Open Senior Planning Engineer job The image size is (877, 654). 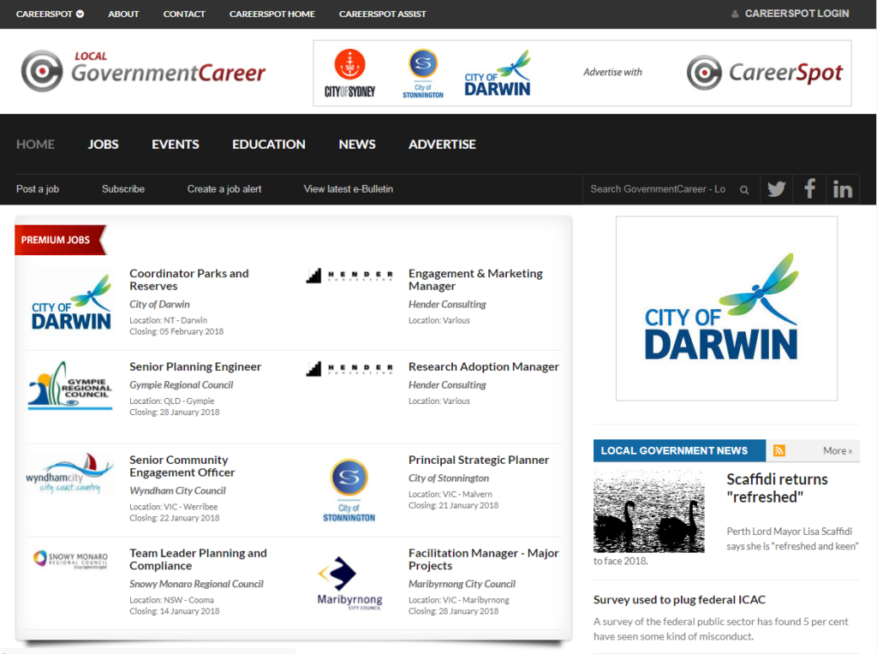(x=195, y=366)
